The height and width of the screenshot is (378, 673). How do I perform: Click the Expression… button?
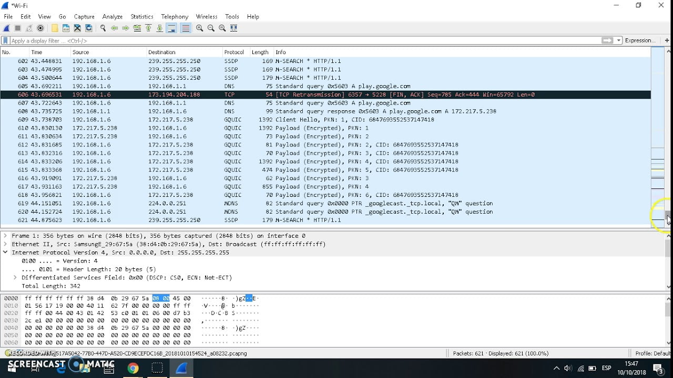click(640, 40)
